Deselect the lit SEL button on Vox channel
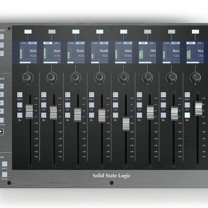This screenshot has width=208, height=208. click(187, 115)
